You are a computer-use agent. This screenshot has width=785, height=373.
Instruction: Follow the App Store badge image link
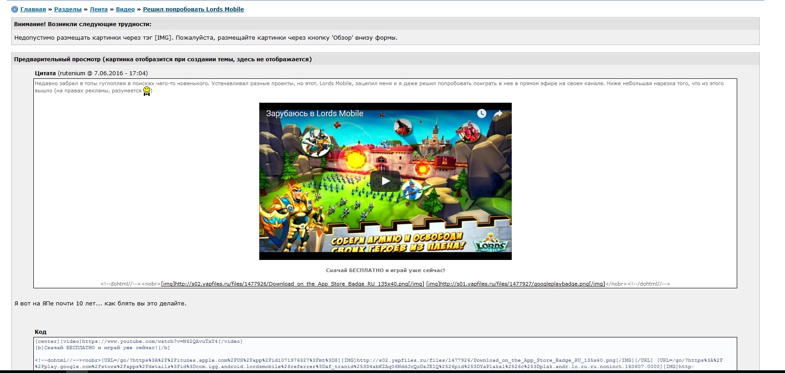click(x=293, y=284)
